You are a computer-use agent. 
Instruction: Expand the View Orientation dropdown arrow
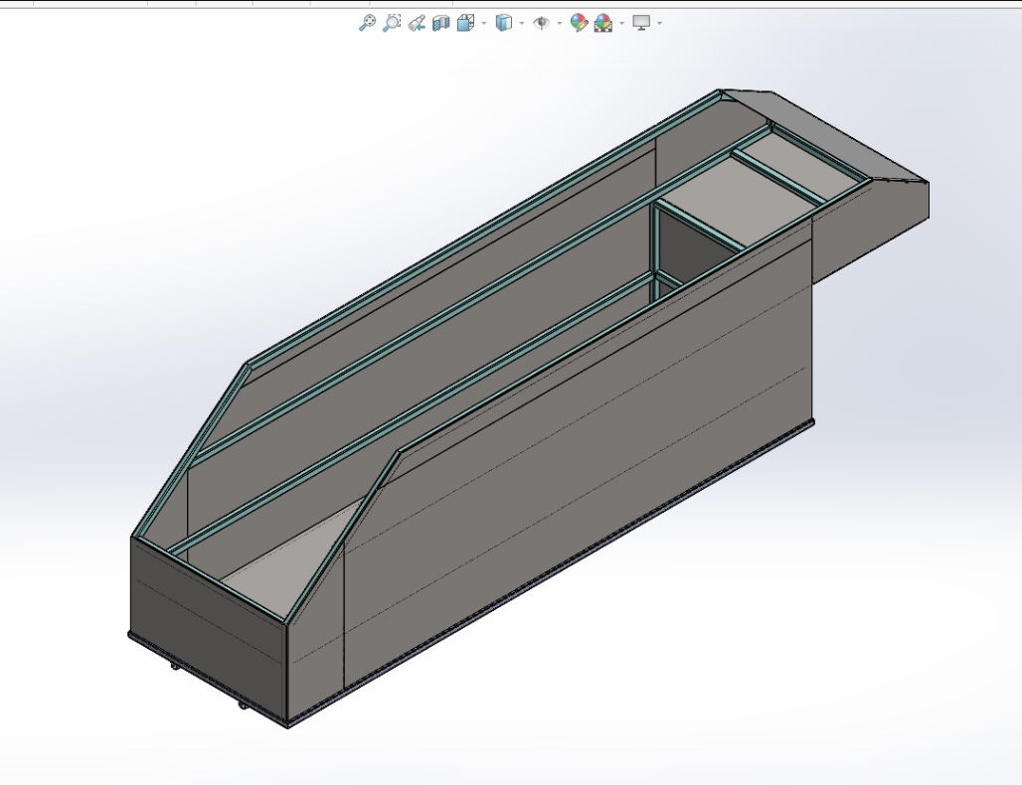[x=484, y=23]
